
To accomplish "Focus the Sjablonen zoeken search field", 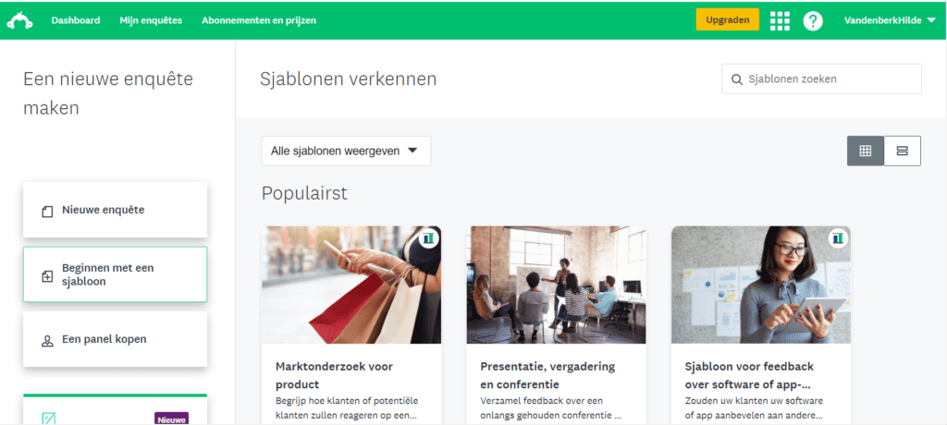I will click(x=821, y=79).
